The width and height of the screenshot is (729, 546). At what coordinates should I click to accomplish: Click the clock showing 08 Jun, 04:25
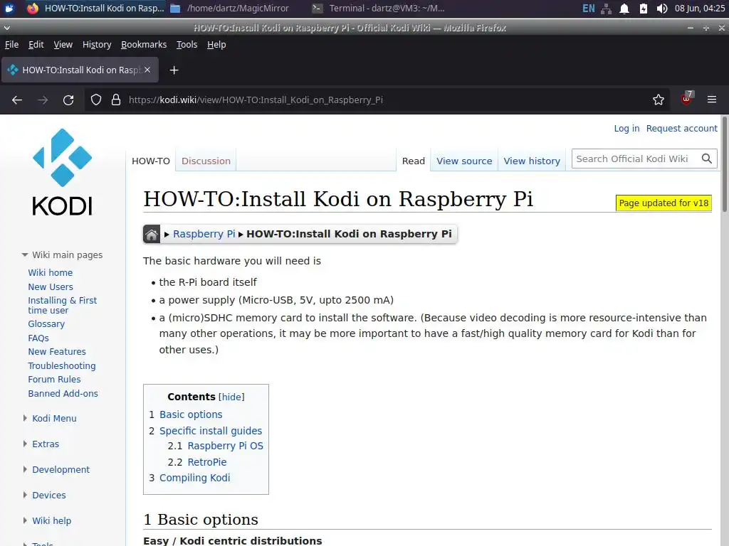tap(700, 9)
